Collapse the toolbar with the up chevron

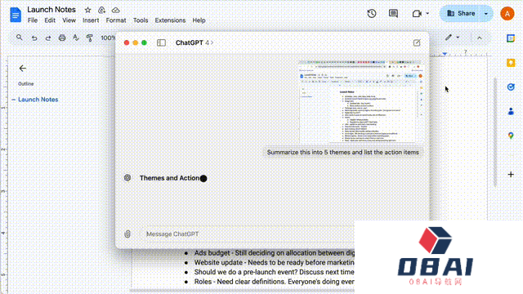(480, 38)
